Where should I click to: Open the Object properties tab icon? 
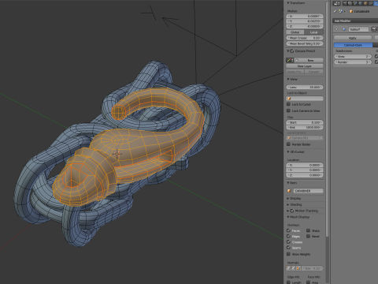(x=365, y=3)
